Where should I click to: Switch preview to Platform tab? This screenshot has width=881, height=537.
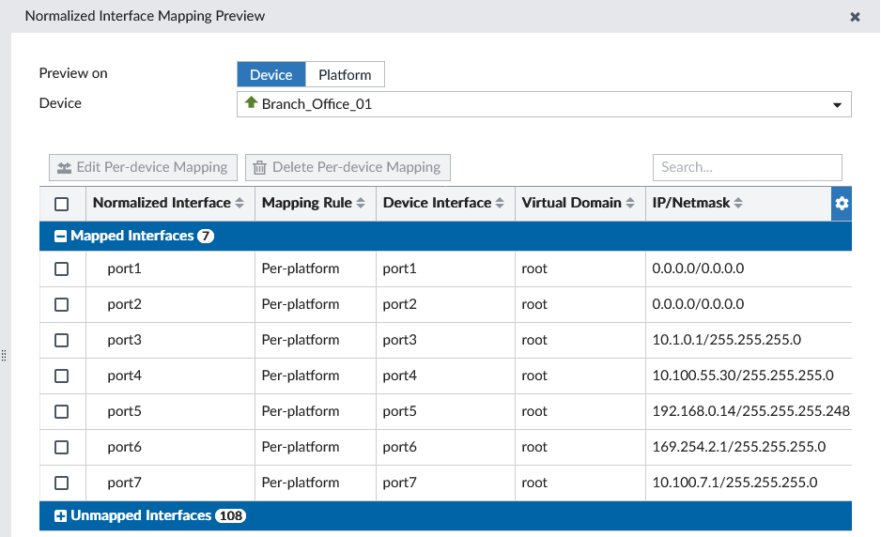coord(345,75)
